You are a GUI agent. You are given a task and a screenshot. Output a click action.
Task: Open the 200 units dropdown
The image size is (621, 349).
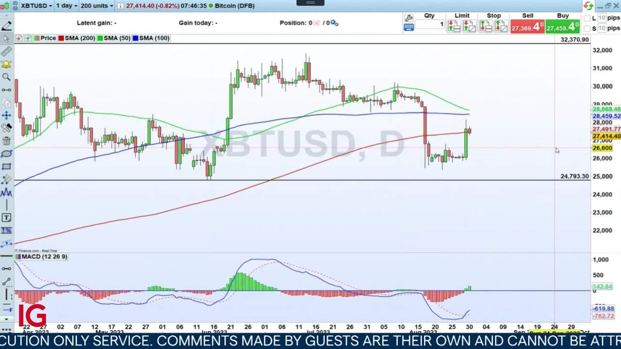97,6
